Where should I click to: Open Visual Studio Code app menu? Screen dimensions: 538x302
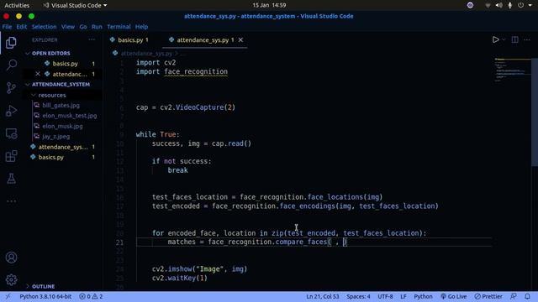75,6
